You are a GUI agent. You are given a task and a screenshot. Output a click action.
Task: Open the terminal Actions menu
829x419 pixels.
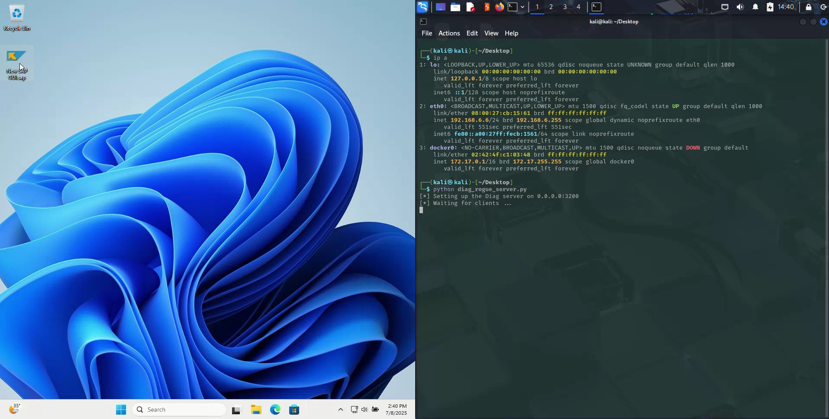pos(449,33)
